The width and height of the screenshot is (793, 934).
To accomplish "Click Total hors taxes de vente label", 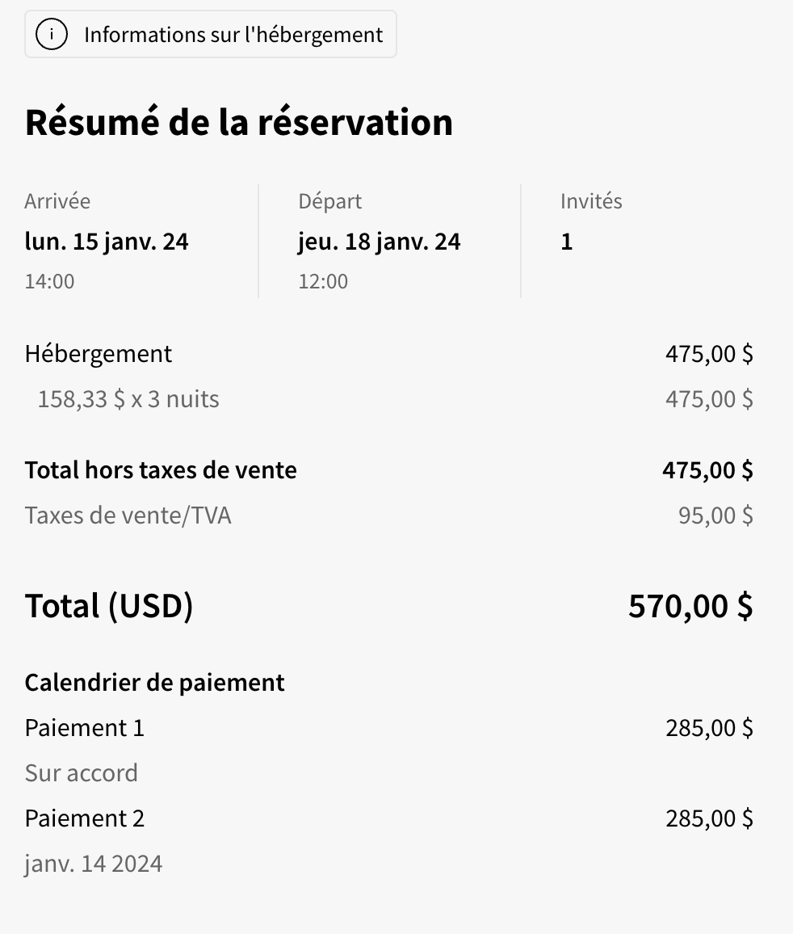I will [161, 470].
